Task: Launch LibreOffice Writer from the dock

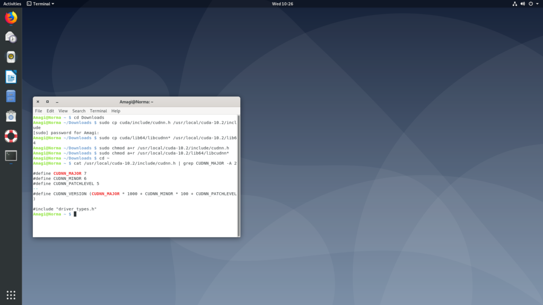Action: (11, 77)
